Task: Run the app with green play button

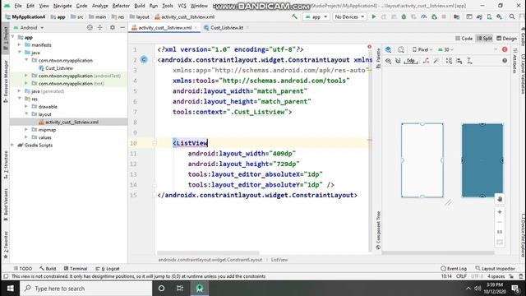Action: [x=374, y=16]
